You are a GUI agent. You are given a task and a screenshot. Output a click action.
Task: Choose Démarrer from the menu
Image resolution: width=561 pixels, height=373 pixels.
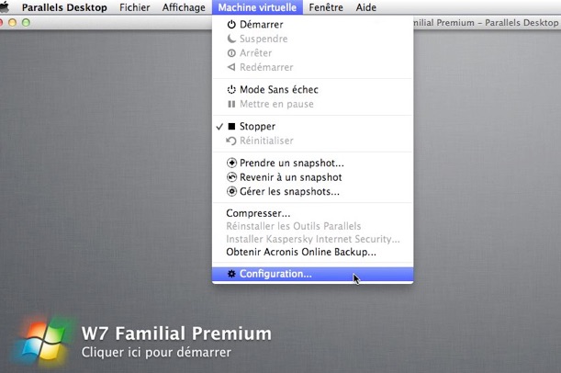point(313,24)
